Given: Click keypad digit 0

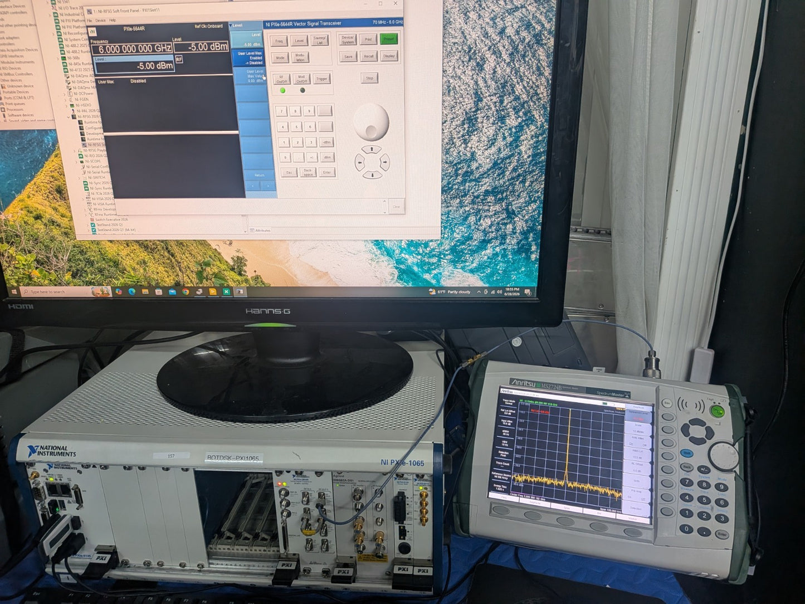Looking at the screenshot, I should click(286, 158).
